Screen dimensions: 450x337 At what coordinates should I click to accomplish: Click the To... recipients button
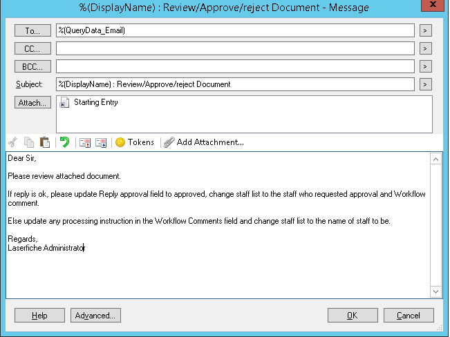pos(32,30)
